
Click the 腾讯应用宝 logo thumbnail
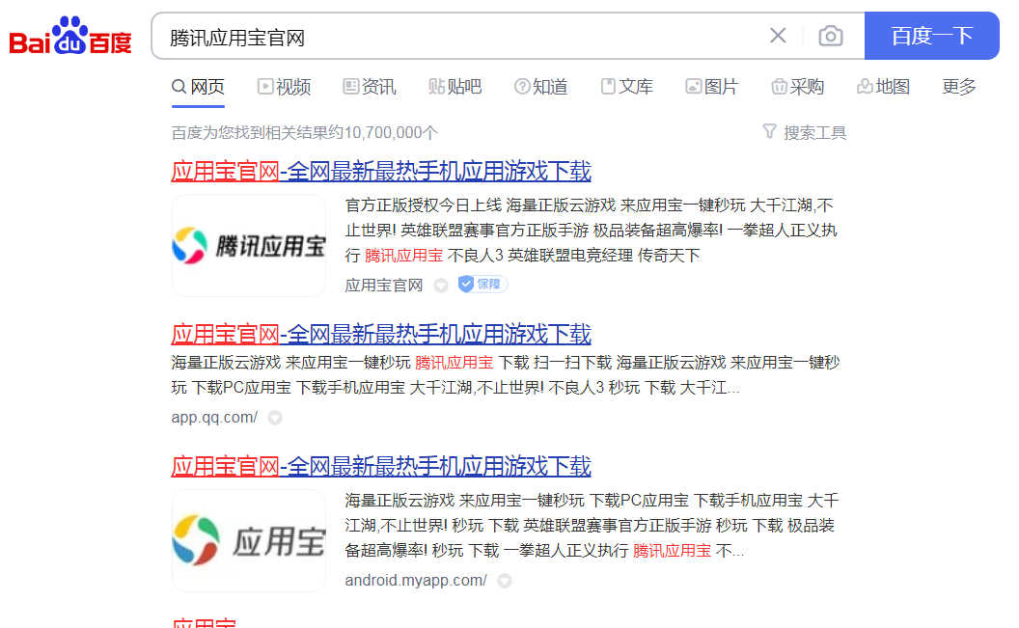[x=249, y=245]
